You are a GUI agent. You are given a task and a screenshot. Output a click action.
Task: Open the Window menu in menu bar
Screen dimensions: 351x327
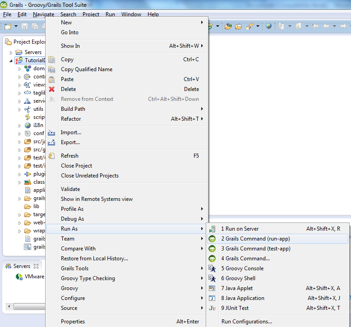(131, 14)
